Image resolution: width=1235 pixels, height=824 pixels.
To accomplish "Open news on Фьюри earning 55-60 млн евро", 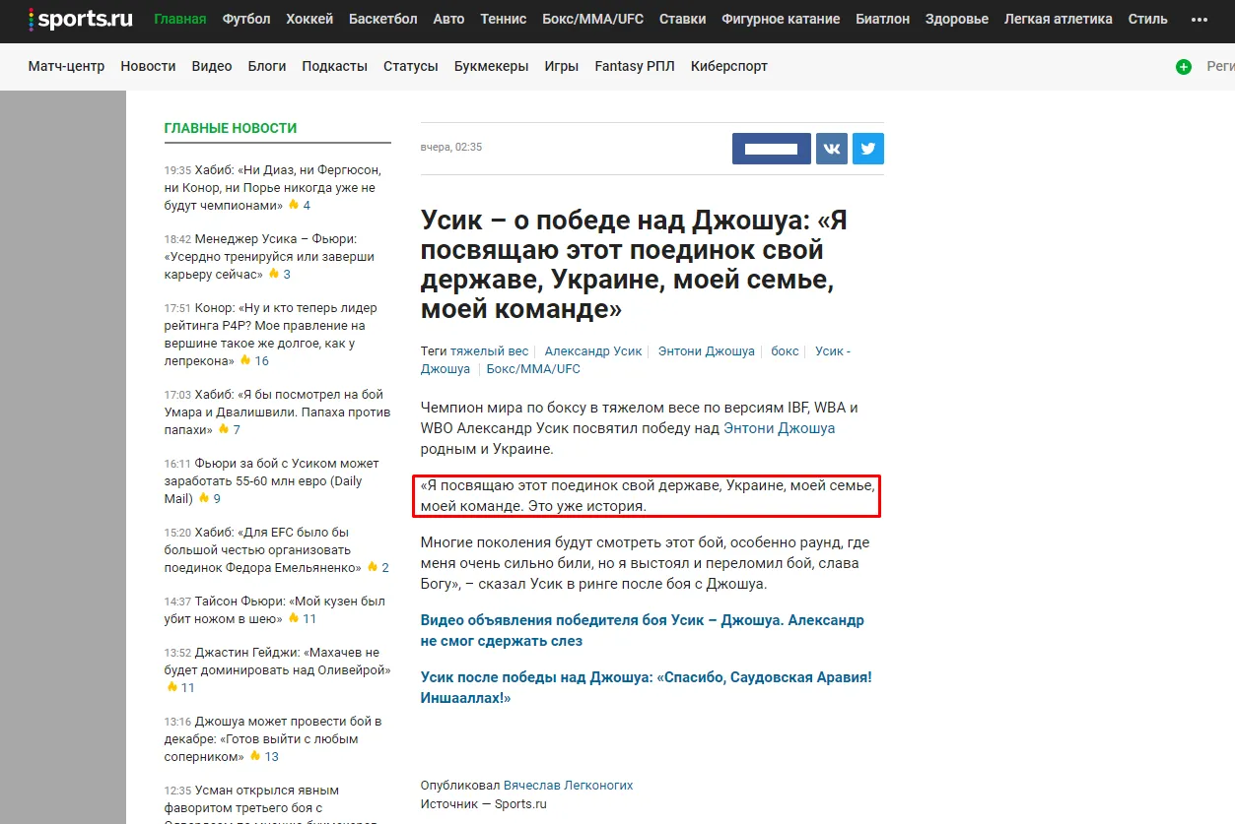I will coord(271,480).
